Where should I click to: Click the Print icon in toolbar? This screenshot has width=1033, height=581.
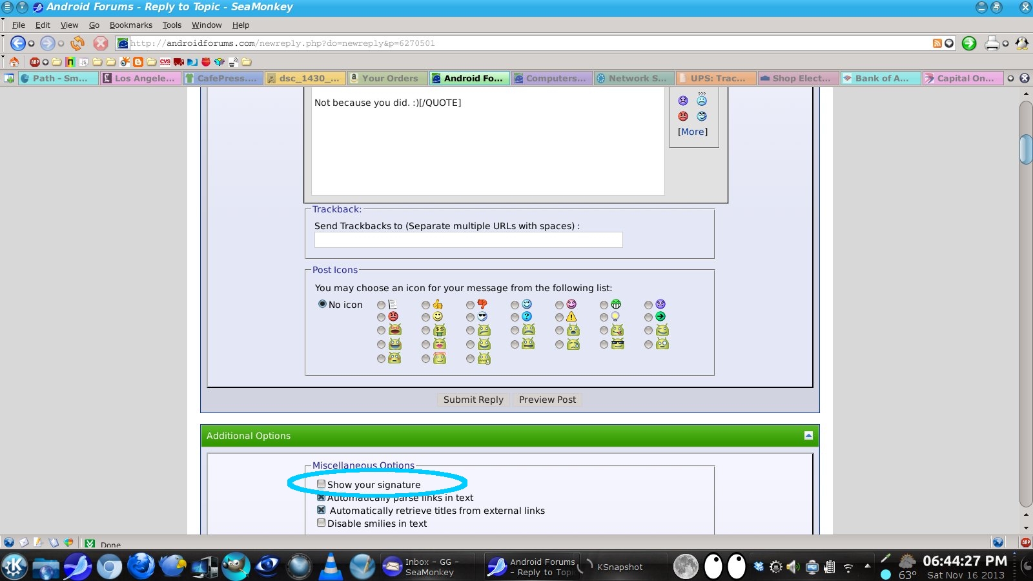click(x=992, y=43)
